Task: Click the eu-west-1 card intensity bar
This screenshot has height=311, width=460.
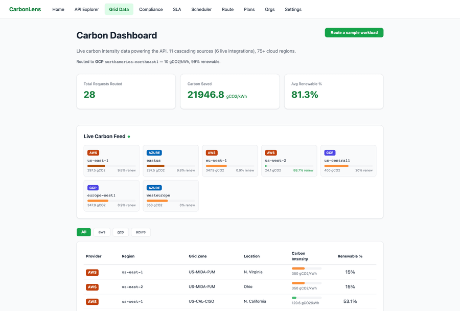Action: click(230, 166)
